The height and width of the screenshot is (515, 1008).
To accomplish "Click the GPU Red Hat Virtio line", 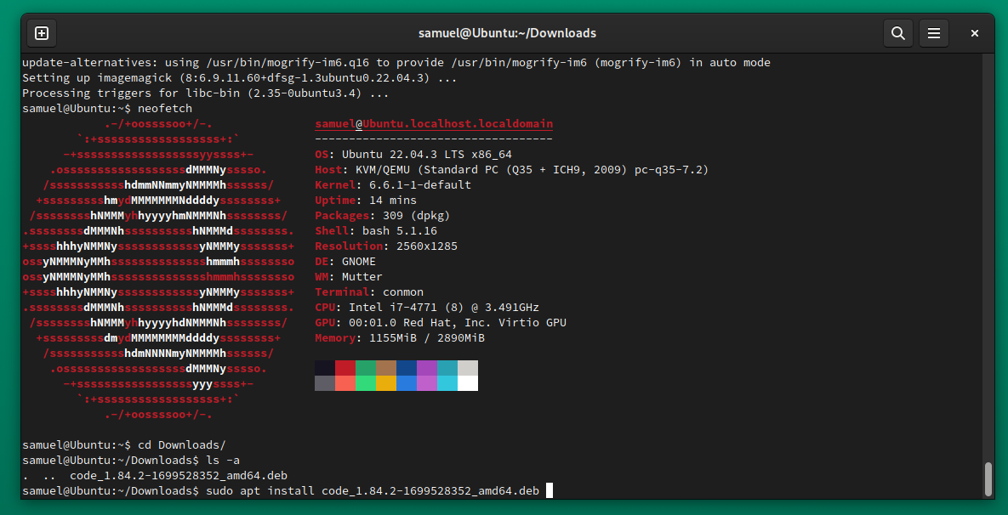I will pyautogui.click(x=441, y=322).
